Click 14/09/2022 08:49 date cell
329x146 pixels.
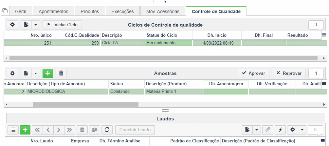pos(217,43)
